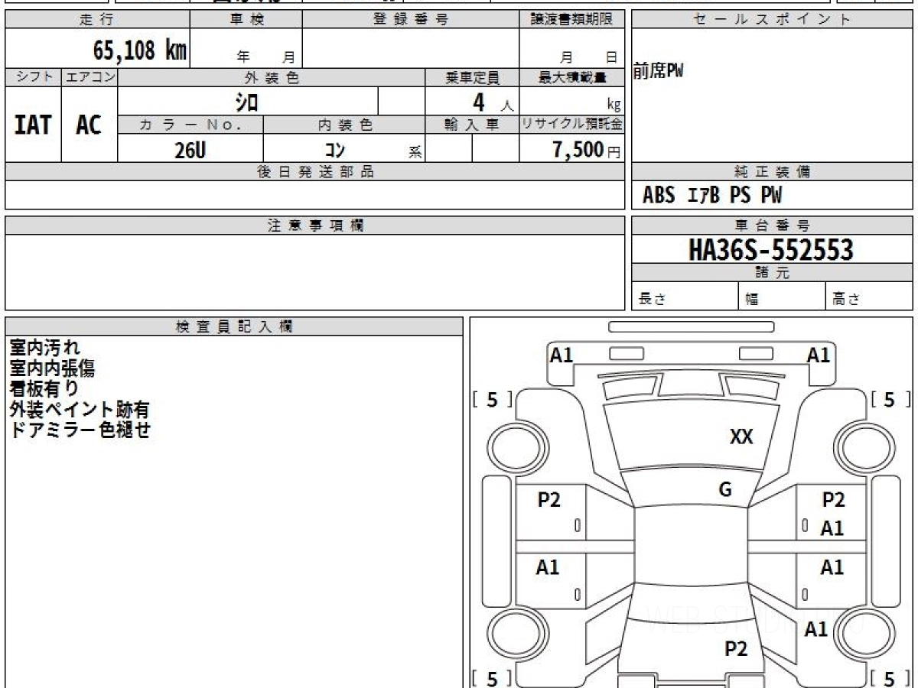The image size is (918, 688).
Task: Click the A1 mark on the right rear fender
Action: [816, 629]
